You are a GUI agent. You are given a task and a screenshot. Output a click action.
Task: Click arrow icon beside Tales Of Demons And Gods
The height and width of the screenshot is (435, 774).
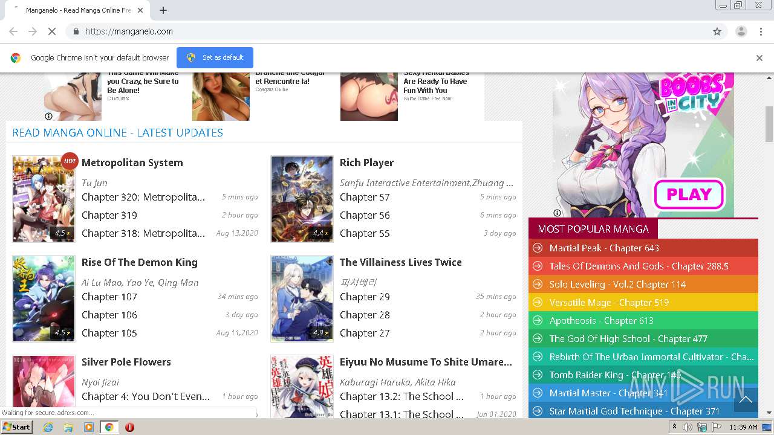(x=537, y=266)
